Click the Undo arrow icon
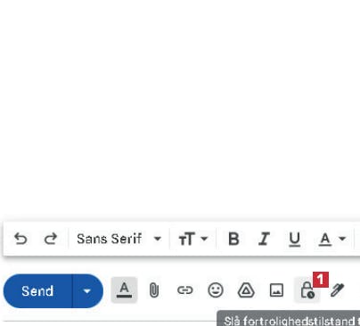Screen dimensions: 360x326 tap(20, 239)
